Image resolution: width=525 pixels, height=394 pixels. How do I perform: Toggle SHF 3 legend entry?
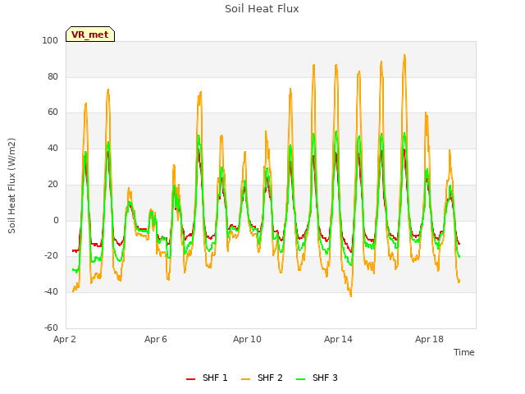point(317,378)
